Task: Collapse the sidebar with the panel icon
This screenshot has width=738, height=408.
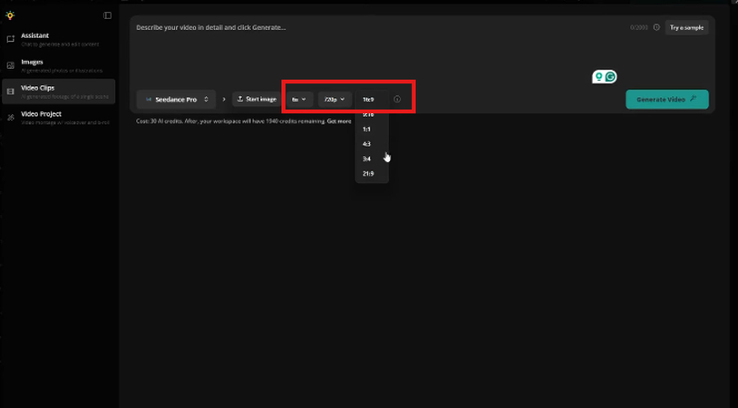Action: [x=107, y=15]
